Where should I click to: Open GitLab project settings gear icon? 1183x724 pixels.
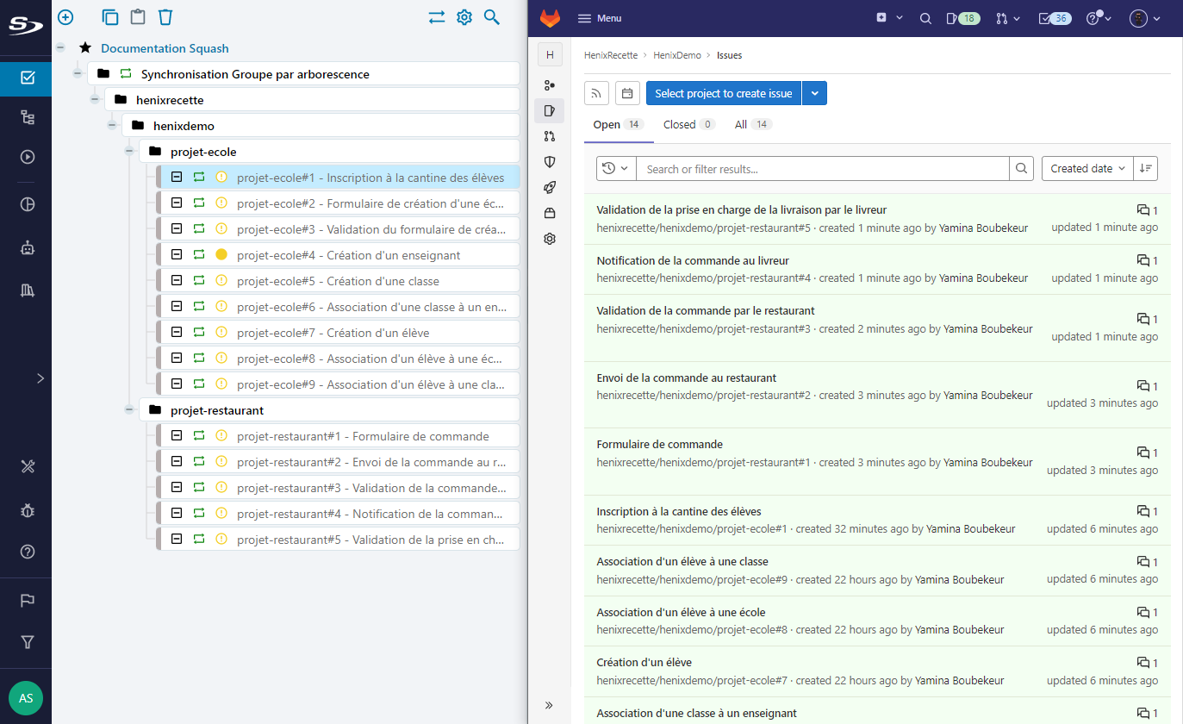[549, 239]
